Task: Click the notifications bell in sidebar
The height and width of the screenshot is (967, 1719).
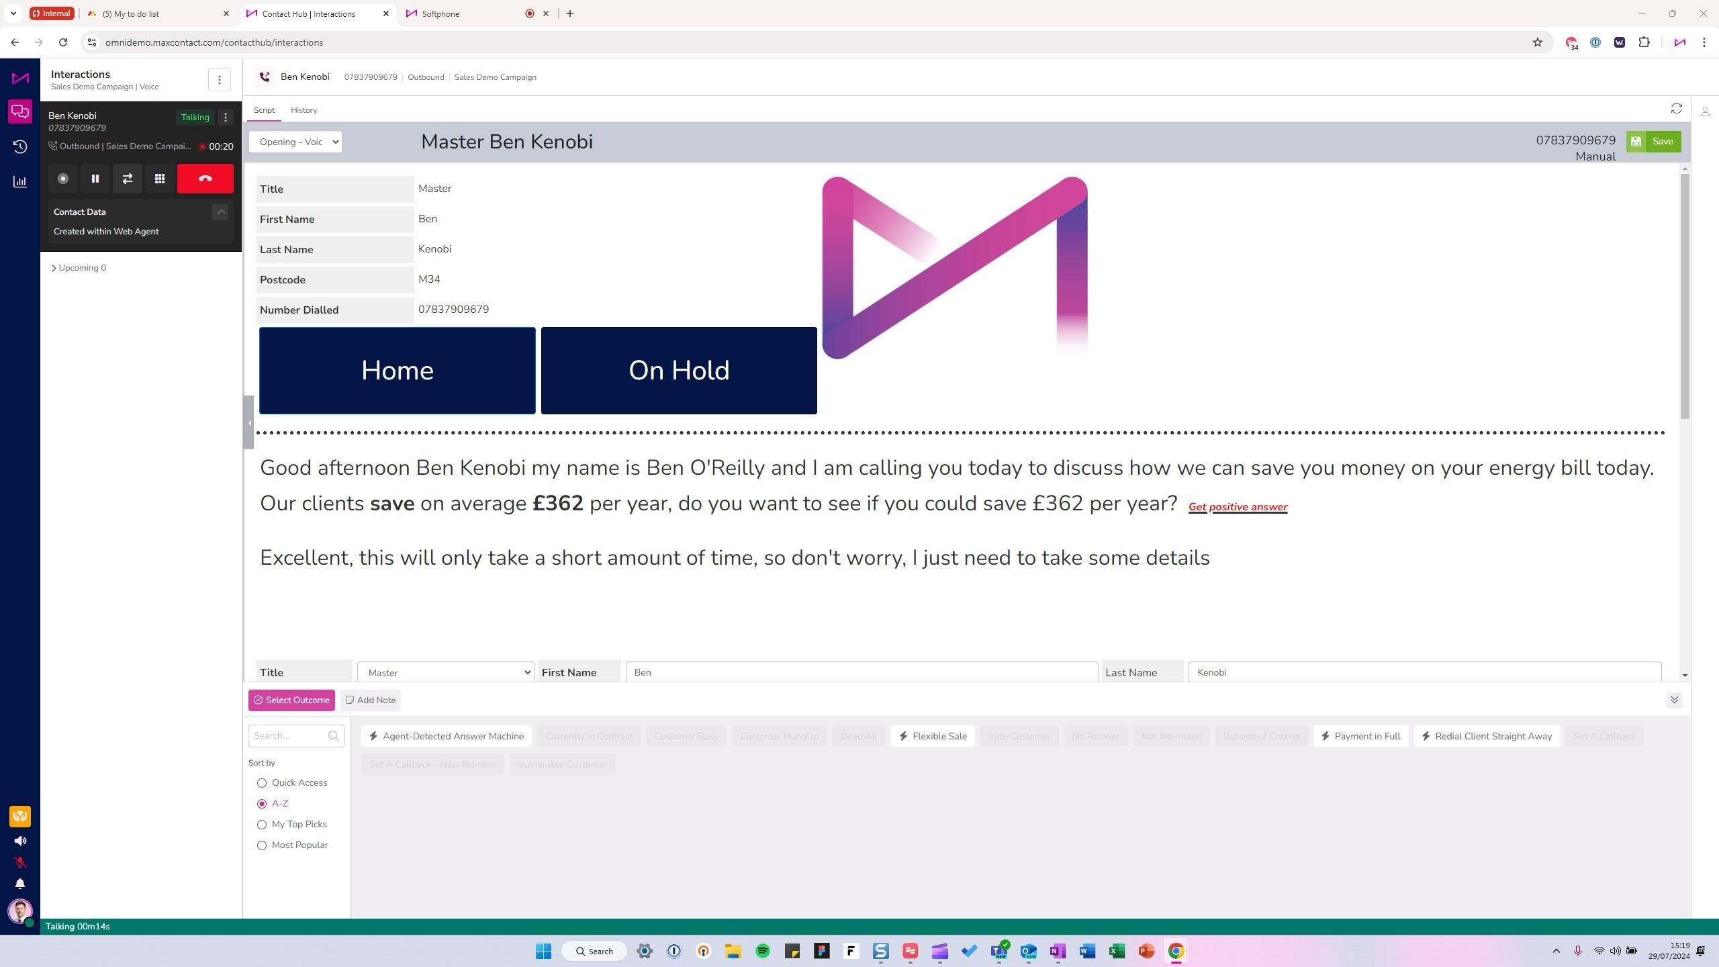Action: pyautogui.click(x=20, y=884)
